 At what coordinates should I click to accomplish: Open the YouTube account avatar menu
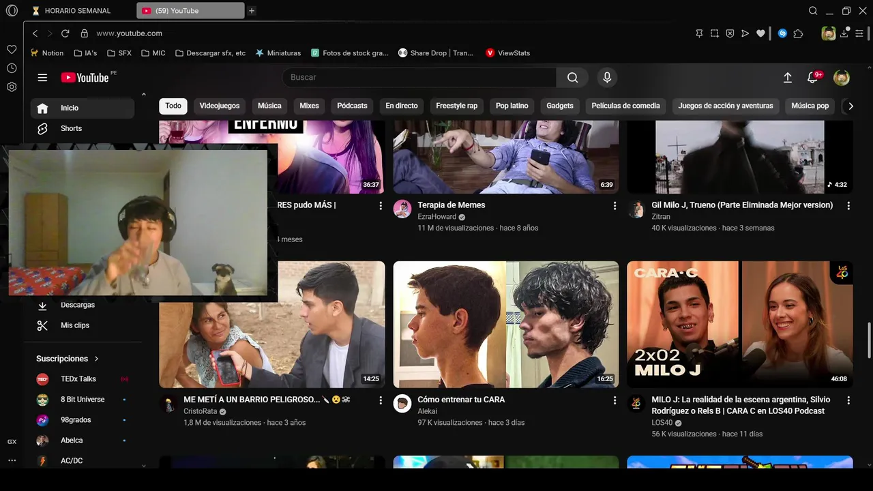842,78
